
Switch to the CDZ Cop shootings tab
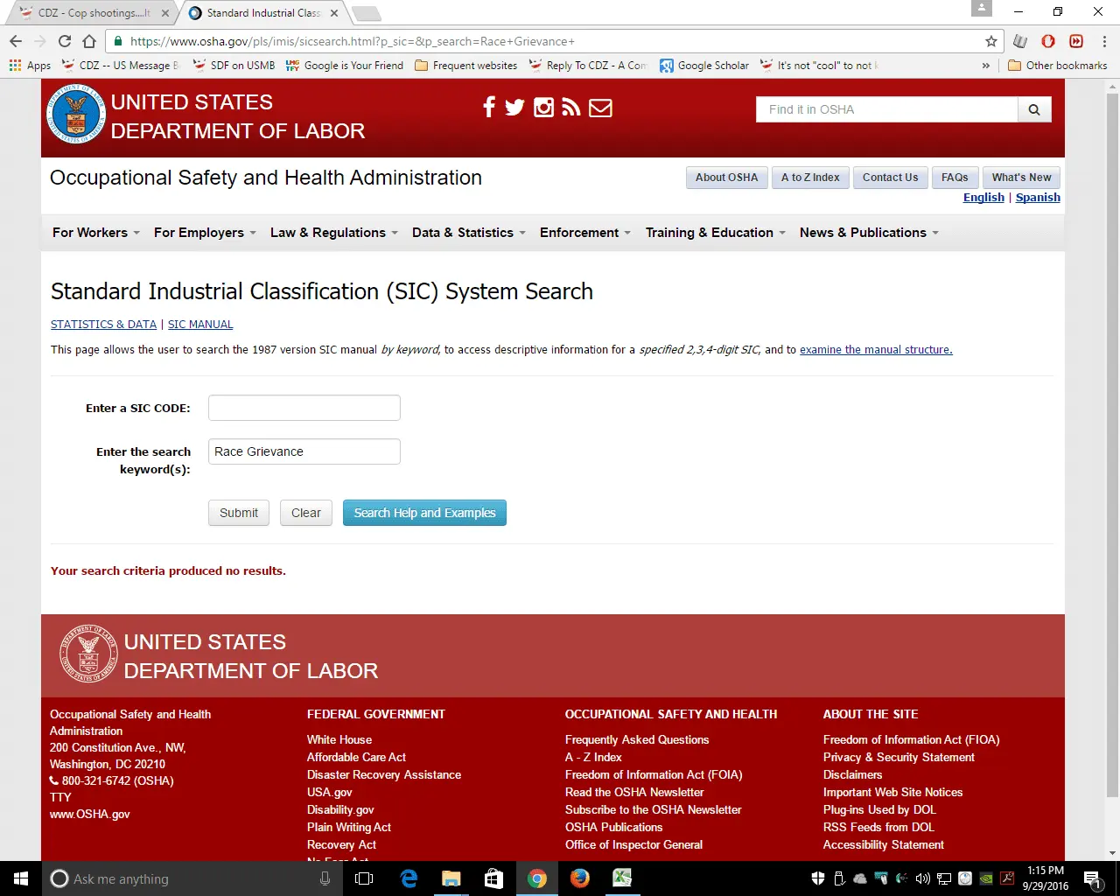pos(94,13)
